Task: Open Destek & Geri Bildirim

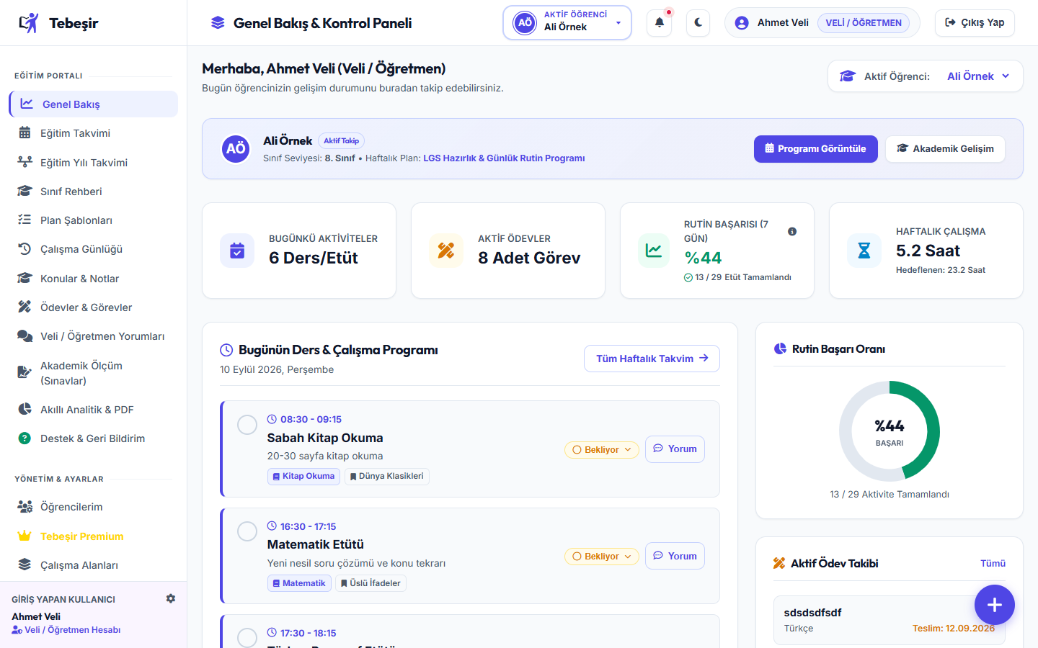Action: point(94,438)
